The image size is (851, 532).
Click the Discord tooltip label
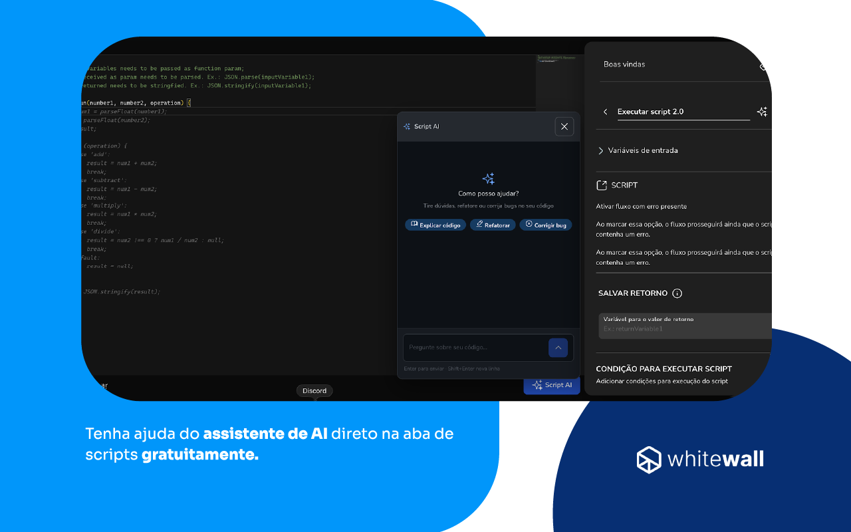pyautogui.click(x=314, y=391)
